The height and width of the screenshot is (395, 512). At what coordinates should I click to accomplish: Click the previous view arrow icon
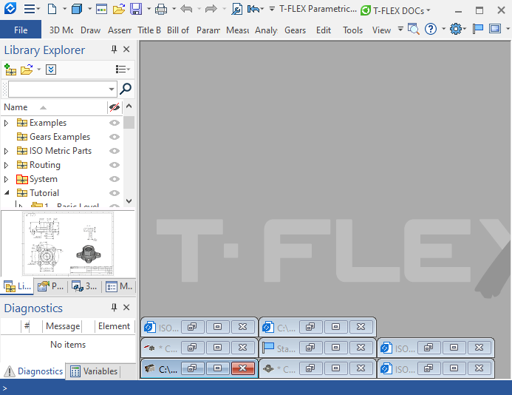(x=253, y=9)
